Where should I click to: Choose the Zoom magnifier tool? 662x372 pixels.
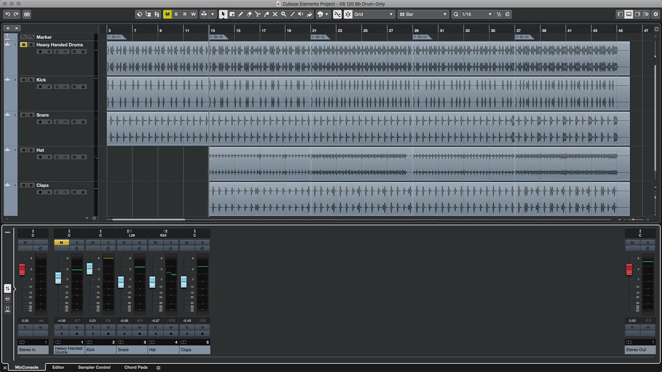284,14
